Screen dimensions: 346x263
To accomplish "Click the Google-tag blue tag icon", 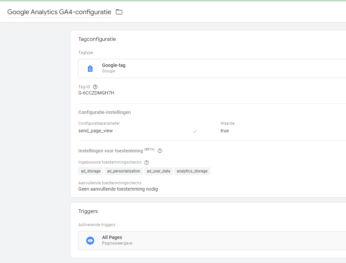I will click(90, 68).
